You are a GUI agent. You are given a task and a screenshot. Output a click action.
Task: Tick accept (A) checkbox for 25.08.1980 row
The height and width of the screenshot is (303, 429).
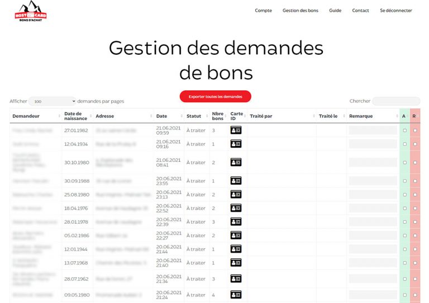point(404,195)
